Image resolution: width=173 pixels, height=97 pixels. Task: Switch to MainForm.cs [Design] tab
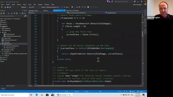tap(72, 11)
